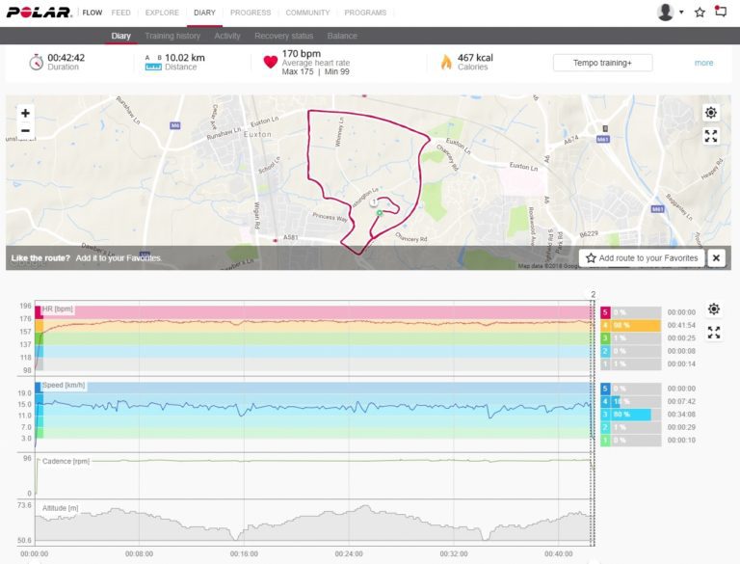This screenshot has height=564, width=740.
Task: Open the user profile dropdown
Action: [670, 13]
